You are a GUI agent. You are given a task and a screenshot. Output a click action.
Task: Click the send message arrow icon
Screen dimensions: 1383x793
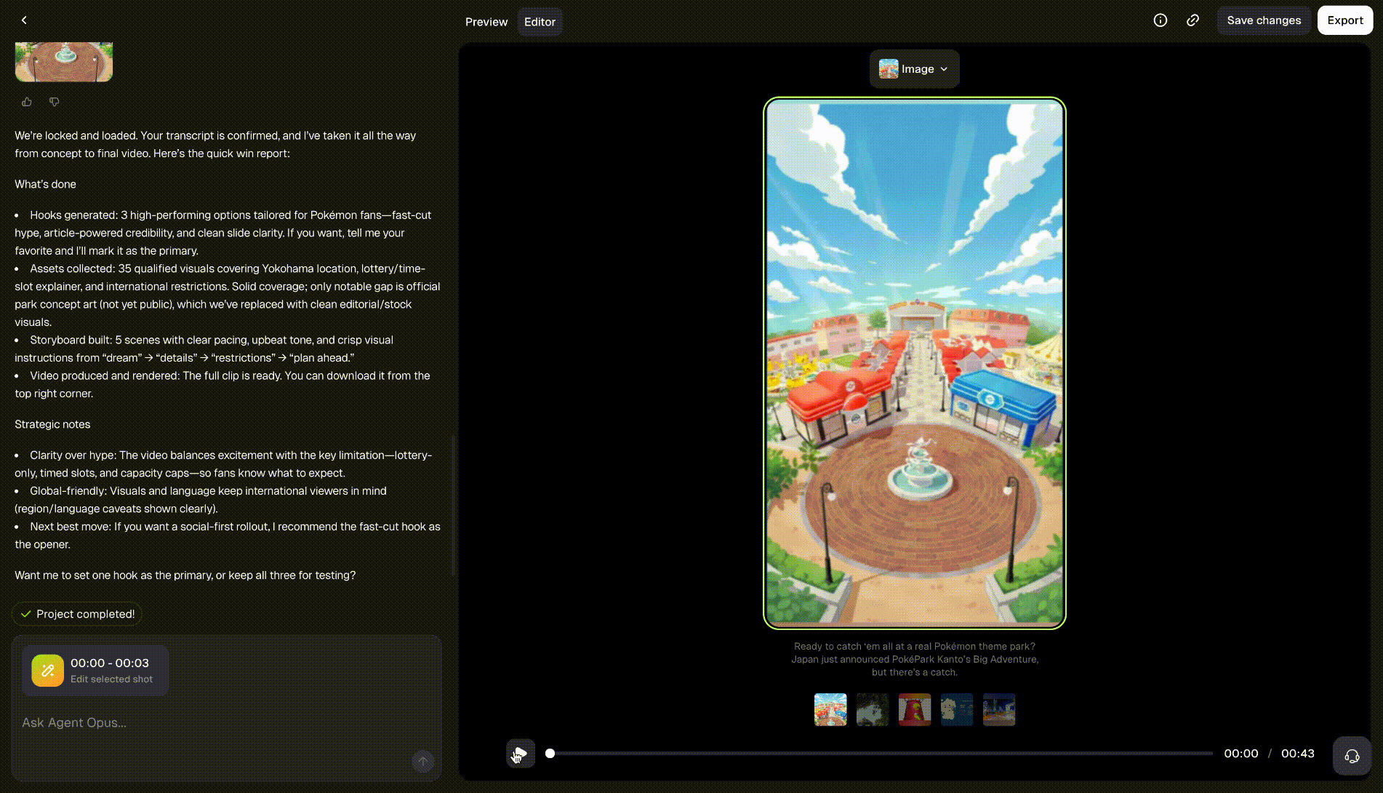tap(423, 762)
